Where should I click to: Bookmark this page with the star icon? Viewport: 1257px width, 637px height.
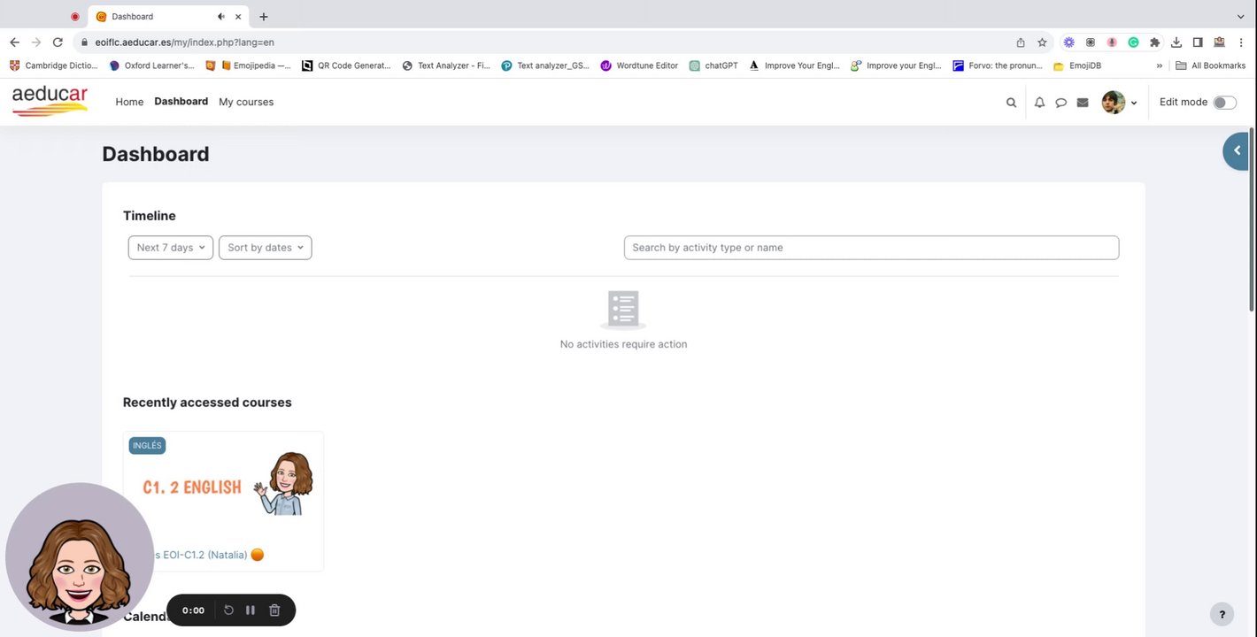tap(1042, 42)
